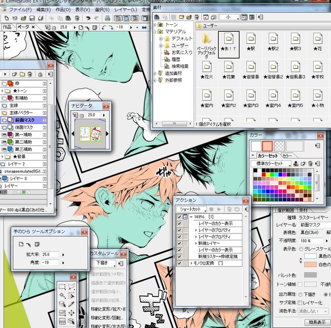Select 下描き output attribute radio
The image size is (331, 328).
[x=300, y=294]
